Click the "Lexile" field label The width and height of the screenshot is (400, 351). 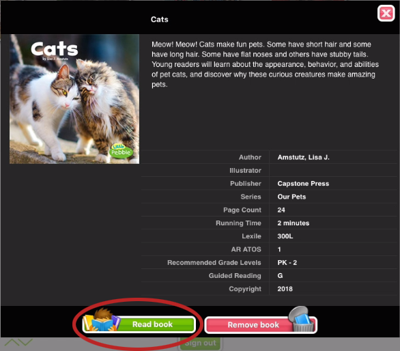pos(251,236)
